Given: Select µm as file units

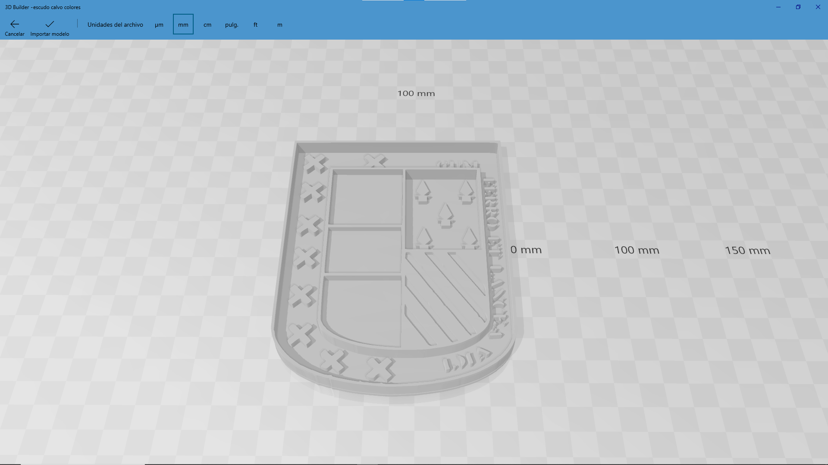Looking at the screenshot, I should coord(159,25).
